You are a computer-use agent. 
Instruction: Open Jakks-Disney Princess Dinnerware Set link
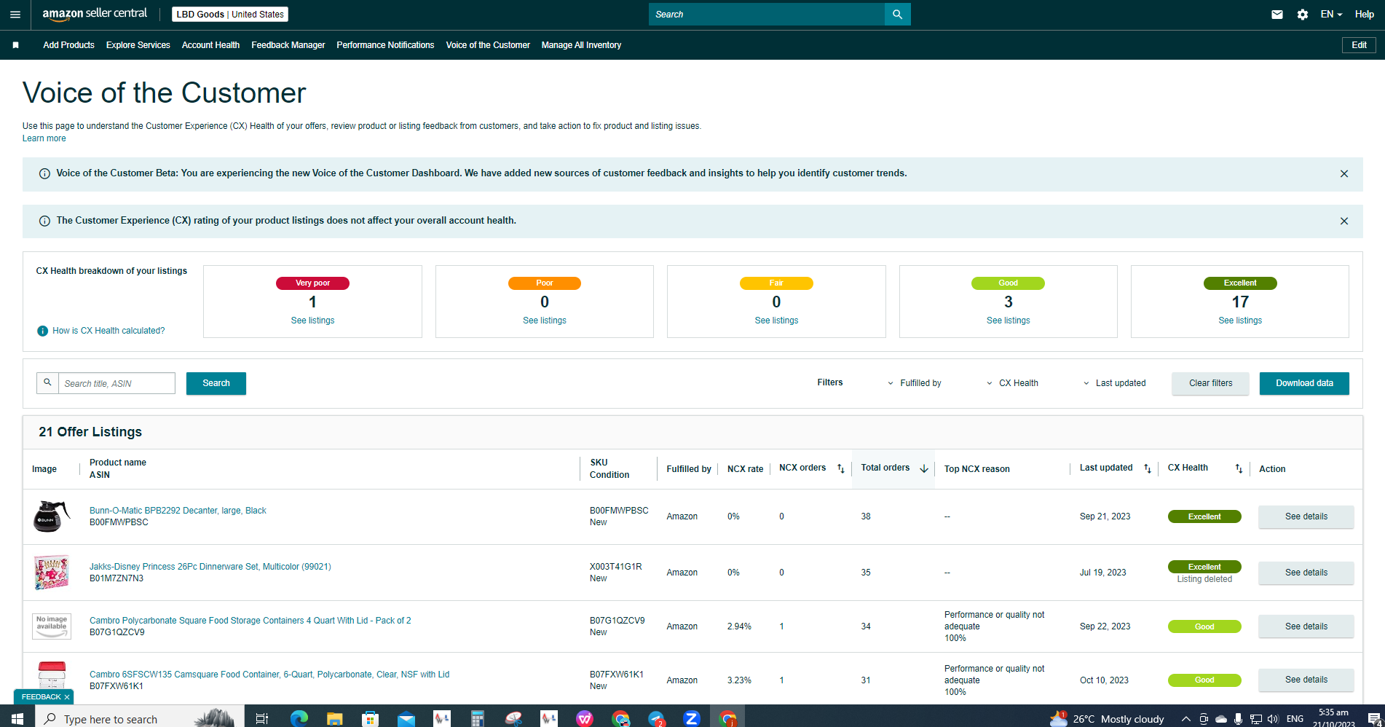coord(210,567)
